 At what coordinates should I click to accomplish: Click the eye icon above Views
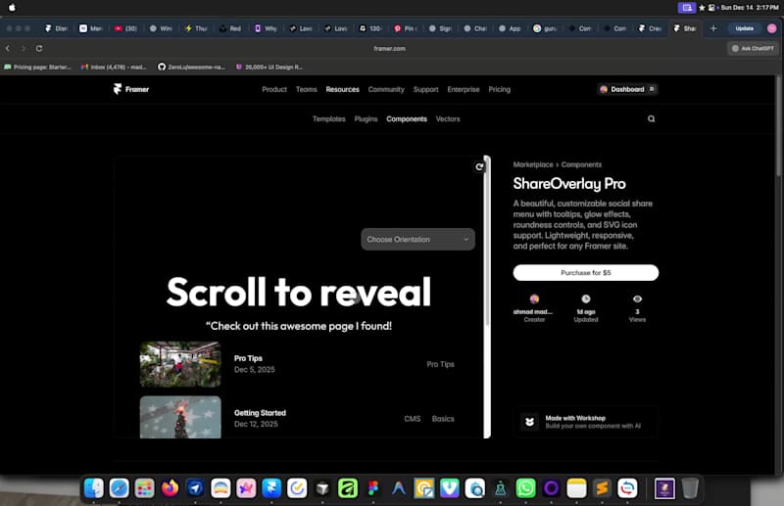tap(637, 299)
